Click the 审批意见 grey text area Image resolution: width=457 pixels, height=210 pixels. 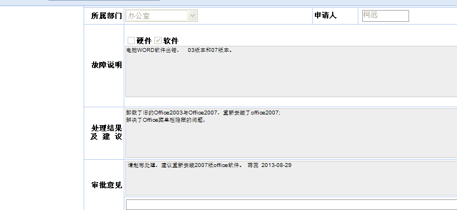coord(291,178)
